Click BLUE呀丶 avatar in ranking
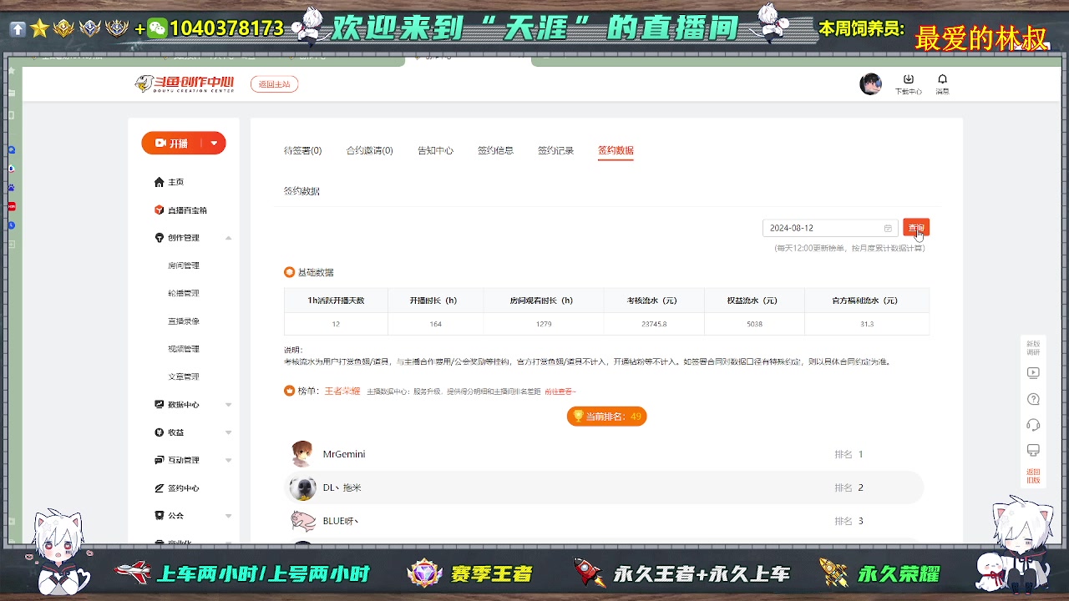1069x601 pixels. (x=302, y=521)
